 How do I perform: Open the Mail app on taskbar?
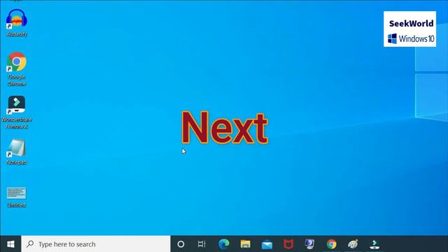tap(267, 244)
